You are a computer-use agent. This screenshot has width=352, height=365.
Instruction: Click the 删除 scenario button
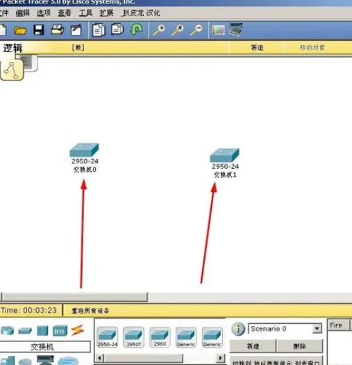[300, 346]
